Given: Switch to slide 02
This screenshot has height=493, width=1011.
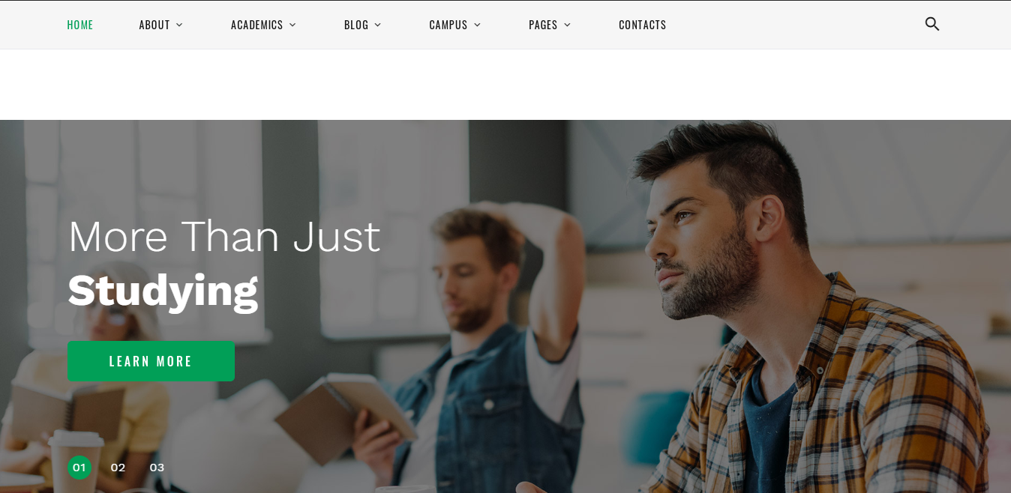Looking at the screenshot, I should tap(118, 468).
